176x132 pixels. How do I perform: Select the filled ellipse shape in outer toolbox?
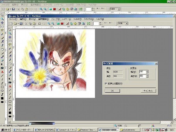pyautogui.click(x=2, y=102)
